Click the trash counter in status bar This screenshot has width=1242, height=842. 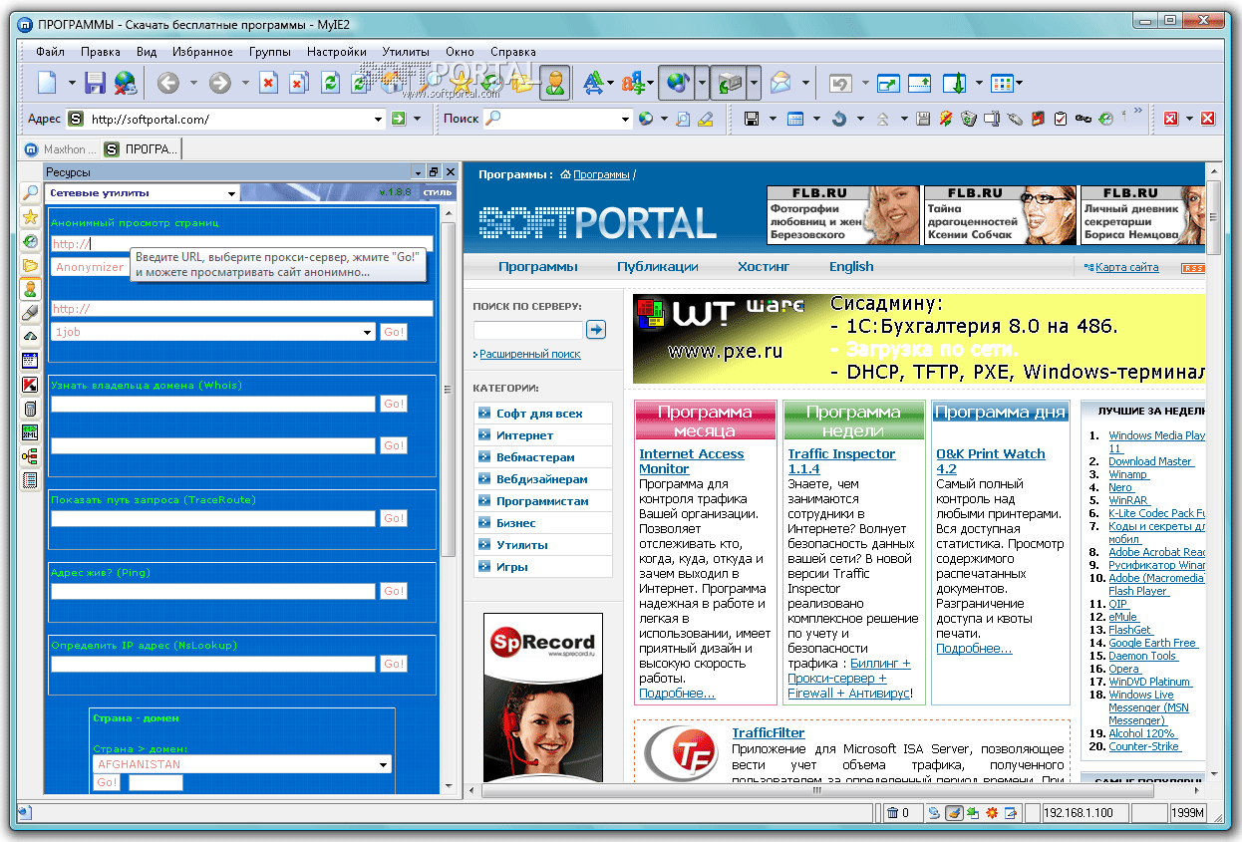[898, 813]
